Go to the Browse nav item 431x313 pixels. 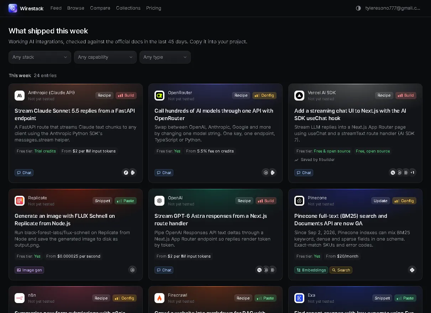pos(76,8)
